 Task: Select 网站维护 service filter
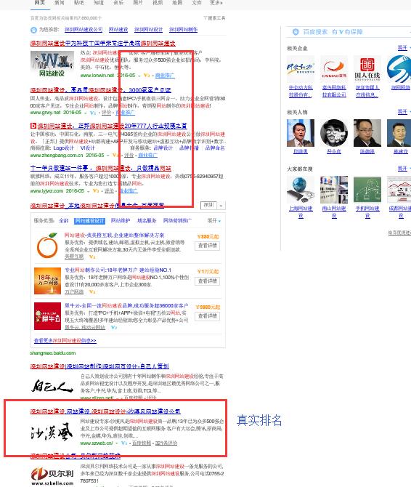click(x=121, y=221)
